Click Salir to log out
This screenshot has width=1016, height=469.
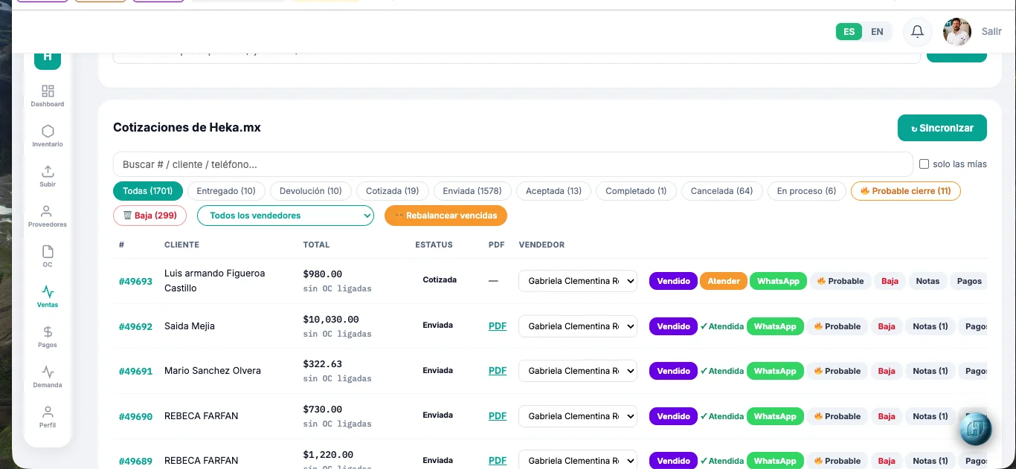click(991, 32)
